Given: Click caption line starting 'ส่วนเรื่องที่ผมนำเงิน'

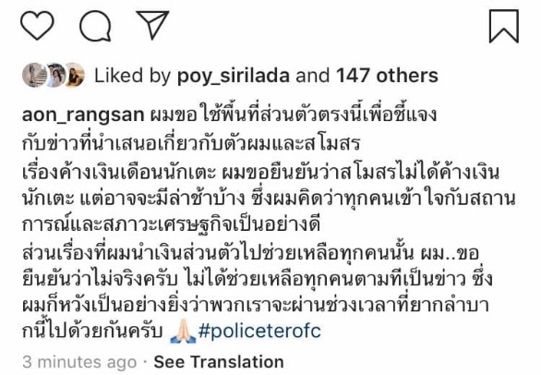Looking at the screenshot, I should [x=250, y=253].
